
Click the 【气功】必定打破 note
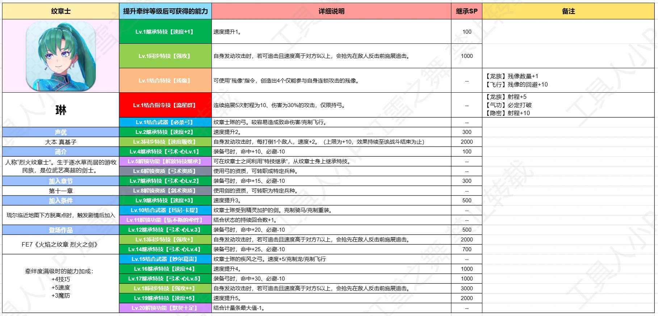coord(509,105)
